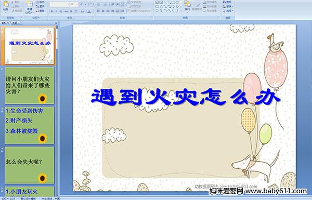312x200 pixels.
Task: Select slide thumbnail asking 请问小朋友们火灾
Action: (29, 86)
